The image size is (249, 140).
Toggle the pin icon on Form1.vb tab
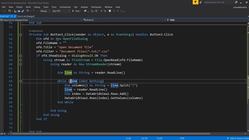click(12, 16)
